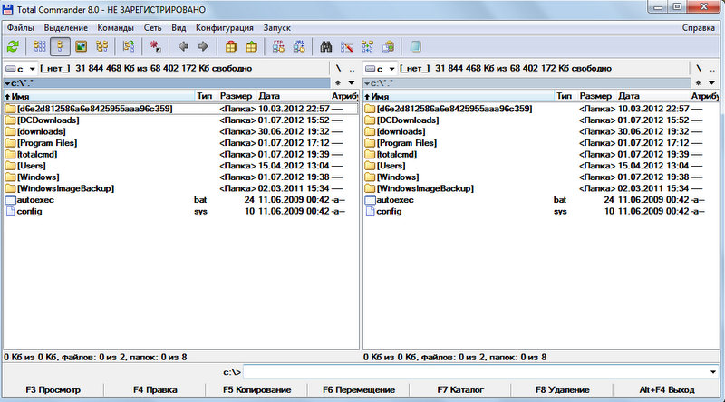Open left panel directory history dropdown arrow
Viewport: 725px width, 402px height.
(352, 82)
